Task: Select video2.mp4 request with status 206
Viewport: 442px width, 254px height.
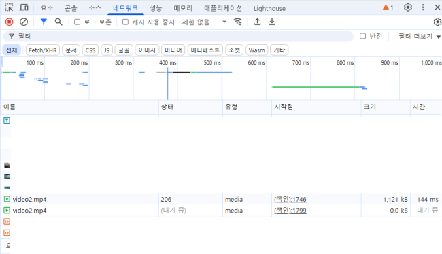Action: (x=221, y=199)
